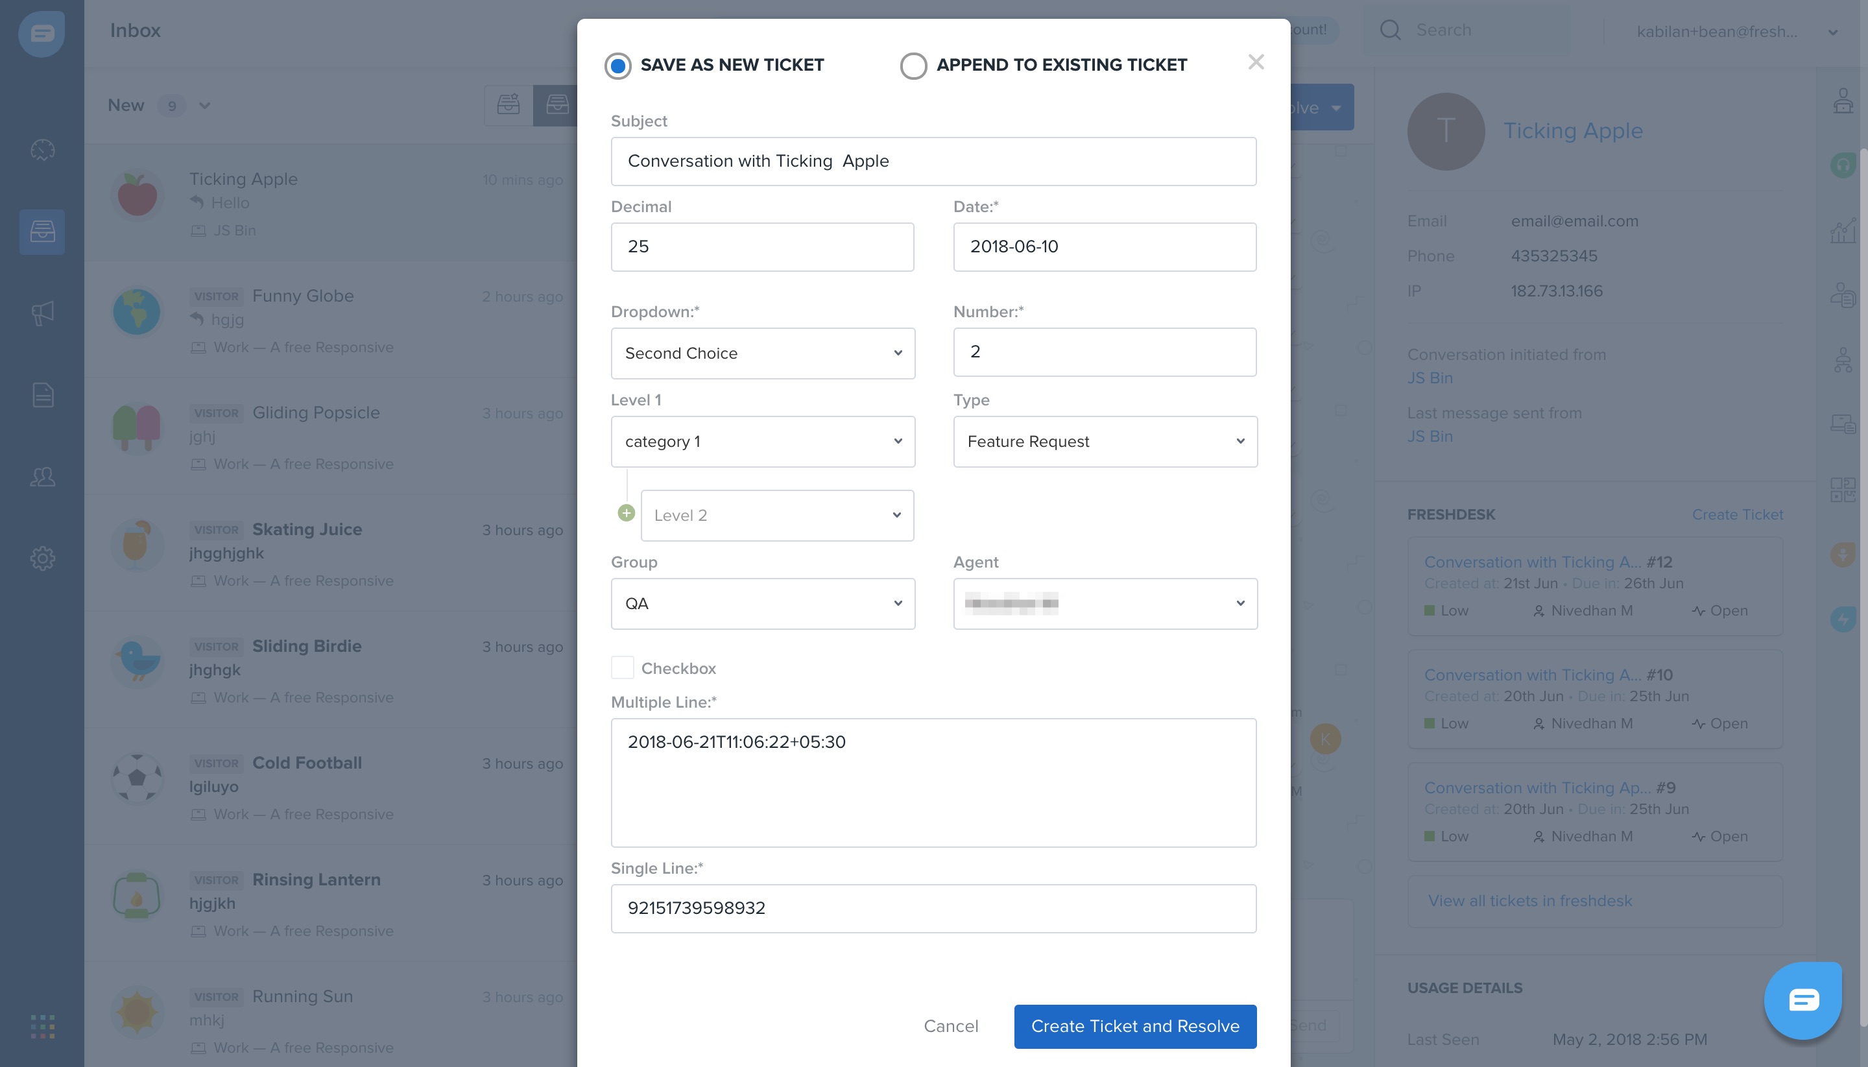Screen dimensions: 1868x1067
Task: Click Create Ticket and Resolve button
Action: (1134, 1026)
